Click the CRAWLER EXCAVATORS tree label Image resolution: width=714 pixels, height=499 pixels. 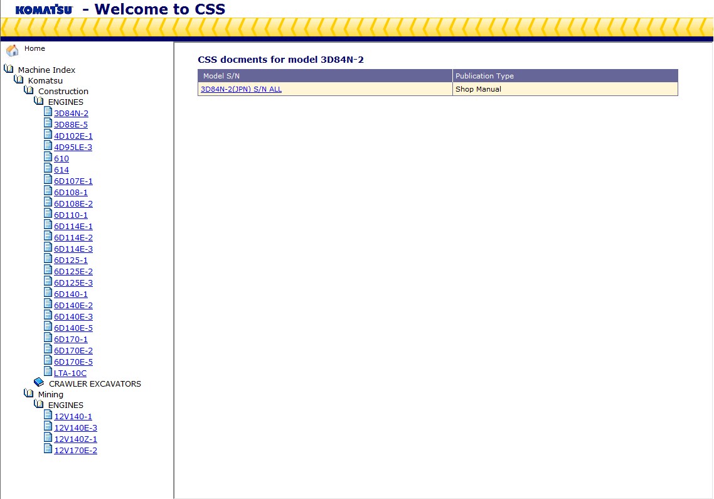pyautogui.click(x=95, y=384)
